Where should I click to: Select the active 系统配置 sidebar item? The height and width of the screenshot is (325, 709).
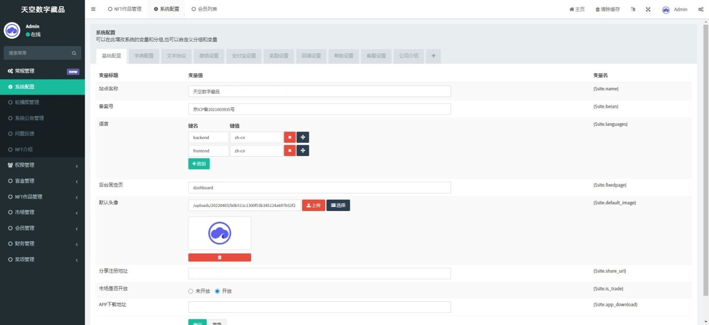pos(42,87)
